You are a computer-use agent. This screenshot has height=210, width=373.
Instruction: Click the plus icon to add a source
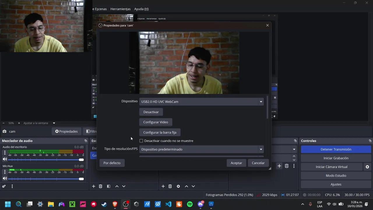[163, 186]
